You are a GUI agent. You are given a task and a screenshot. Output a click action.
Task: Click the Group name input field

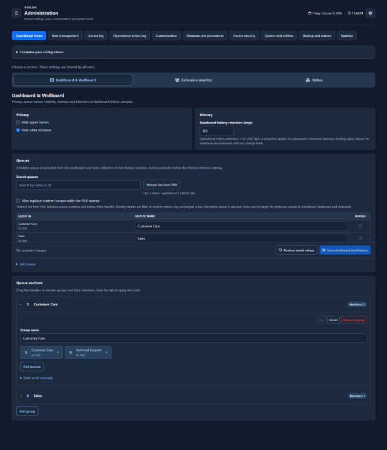[x=193, y=338]
